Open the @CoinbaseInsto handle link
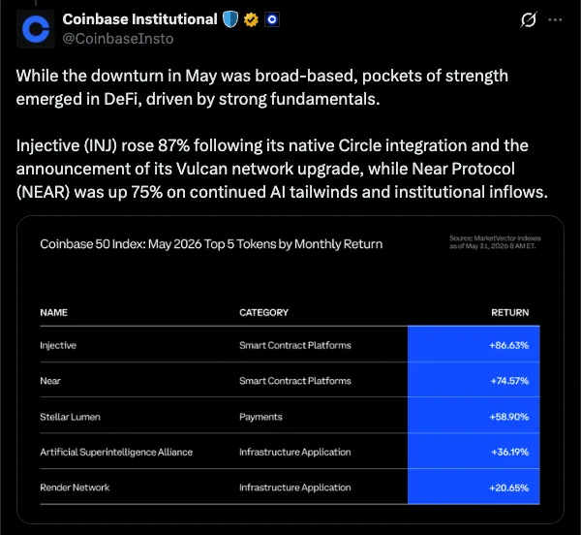 point(118,39)
